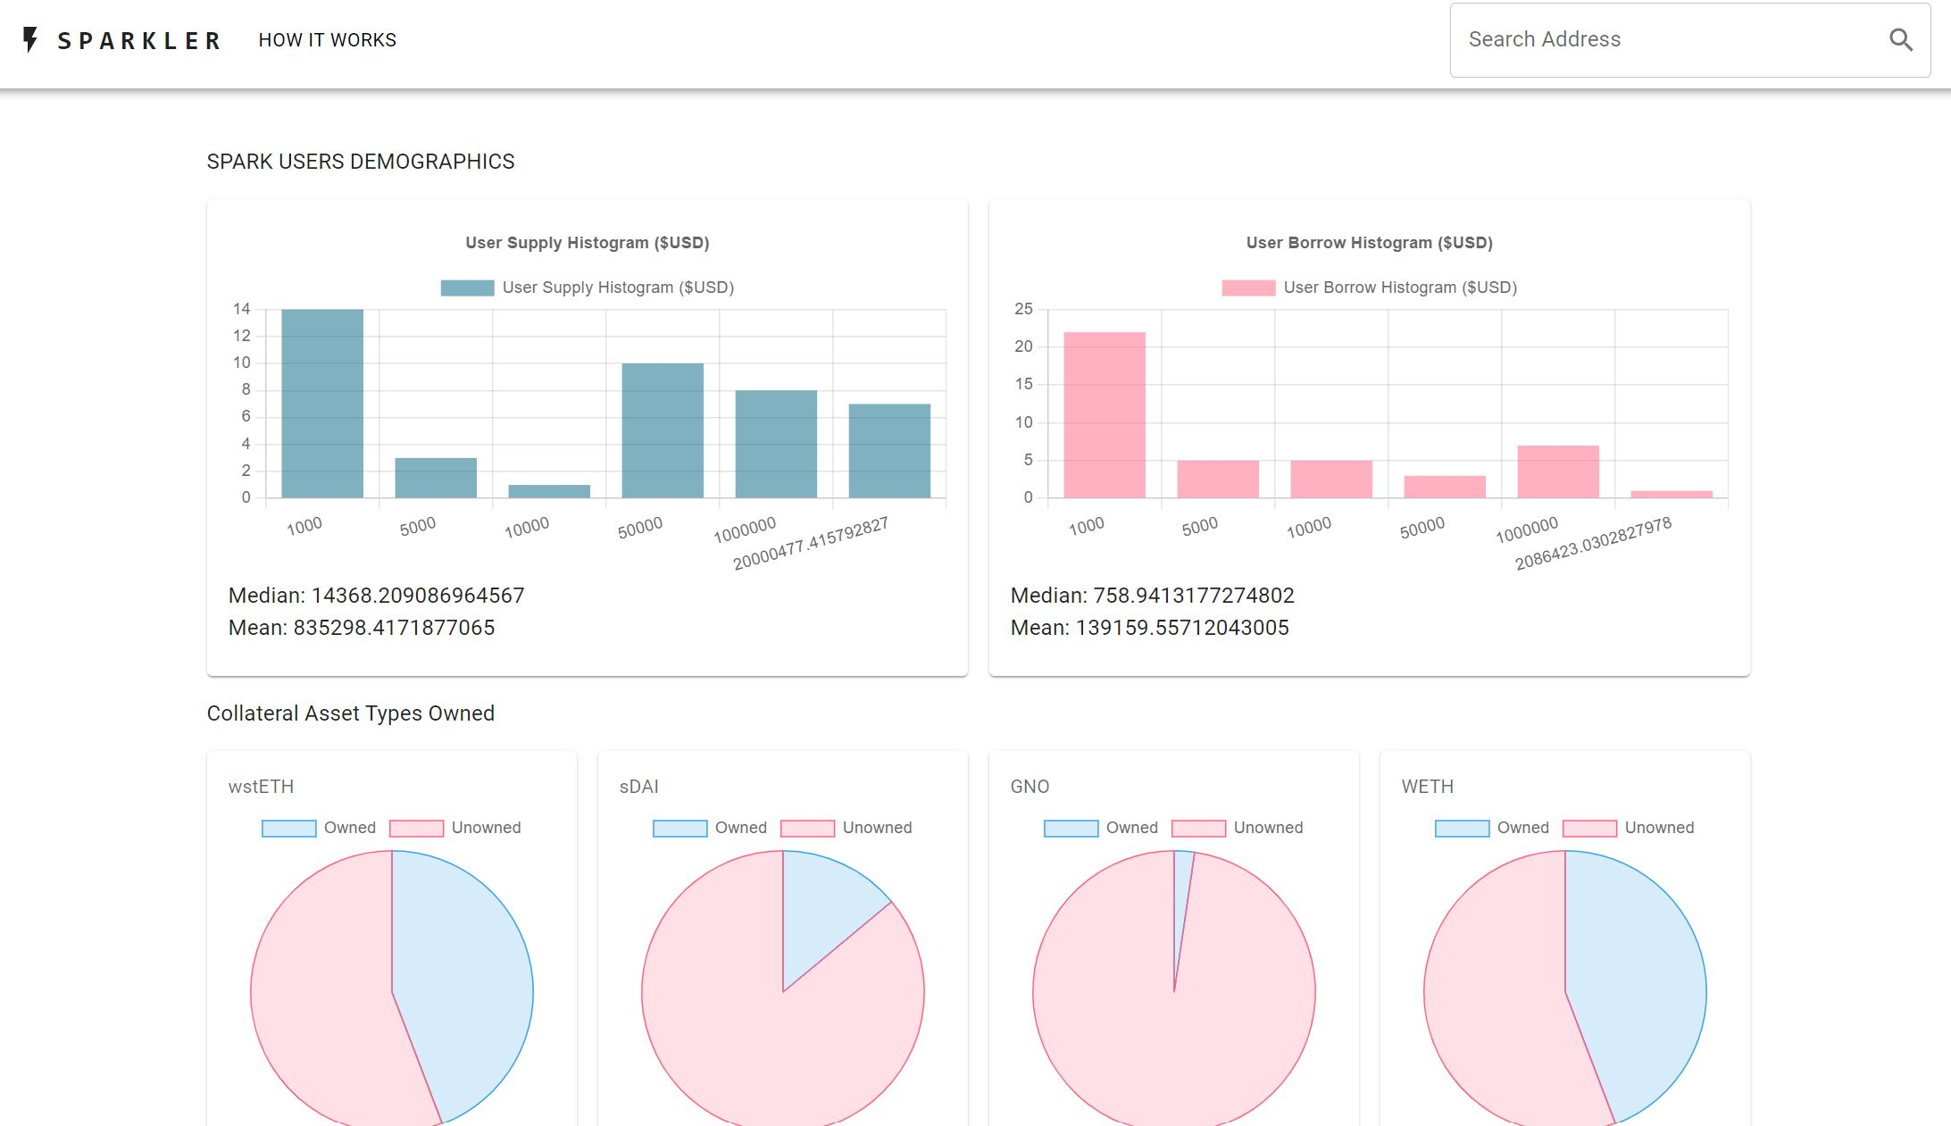Click the borrow Median 758.9413177274802 text

(x=1153, y=596)
